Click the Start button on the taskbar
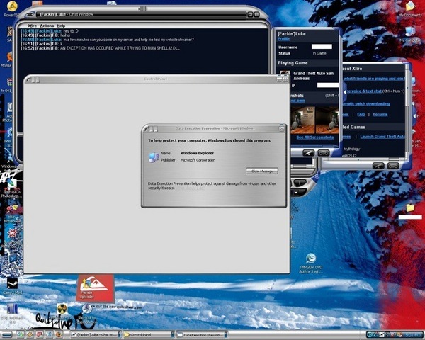This screenshot has height=340, width=425. click(x=6, y=335)
